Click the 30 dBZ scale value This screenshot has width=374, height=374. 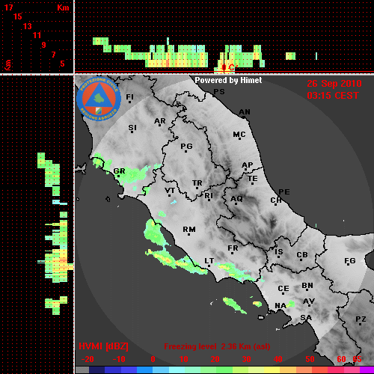click(246, 359)
